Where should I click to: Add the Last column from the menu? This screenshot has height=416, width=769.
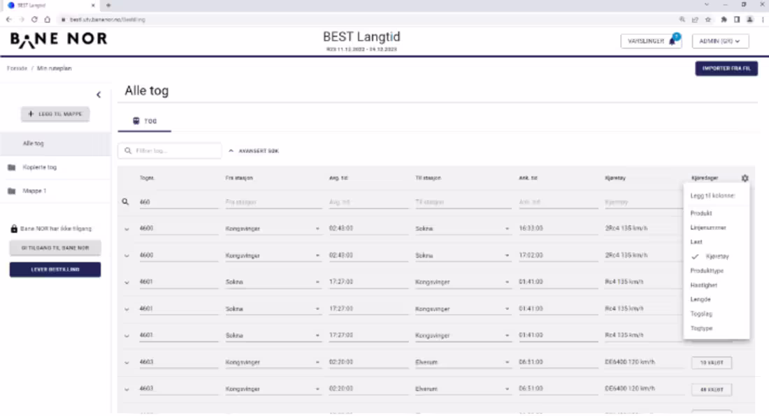(x=717, y=242)
